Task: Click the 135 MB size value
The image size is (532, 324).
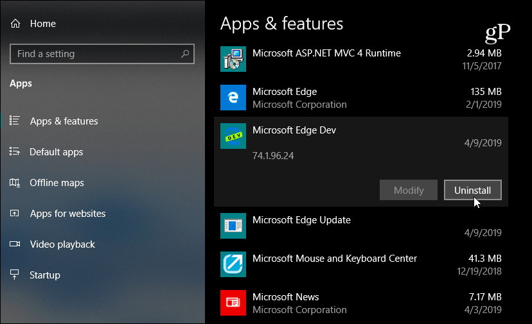Action: (x=486, y=92)
